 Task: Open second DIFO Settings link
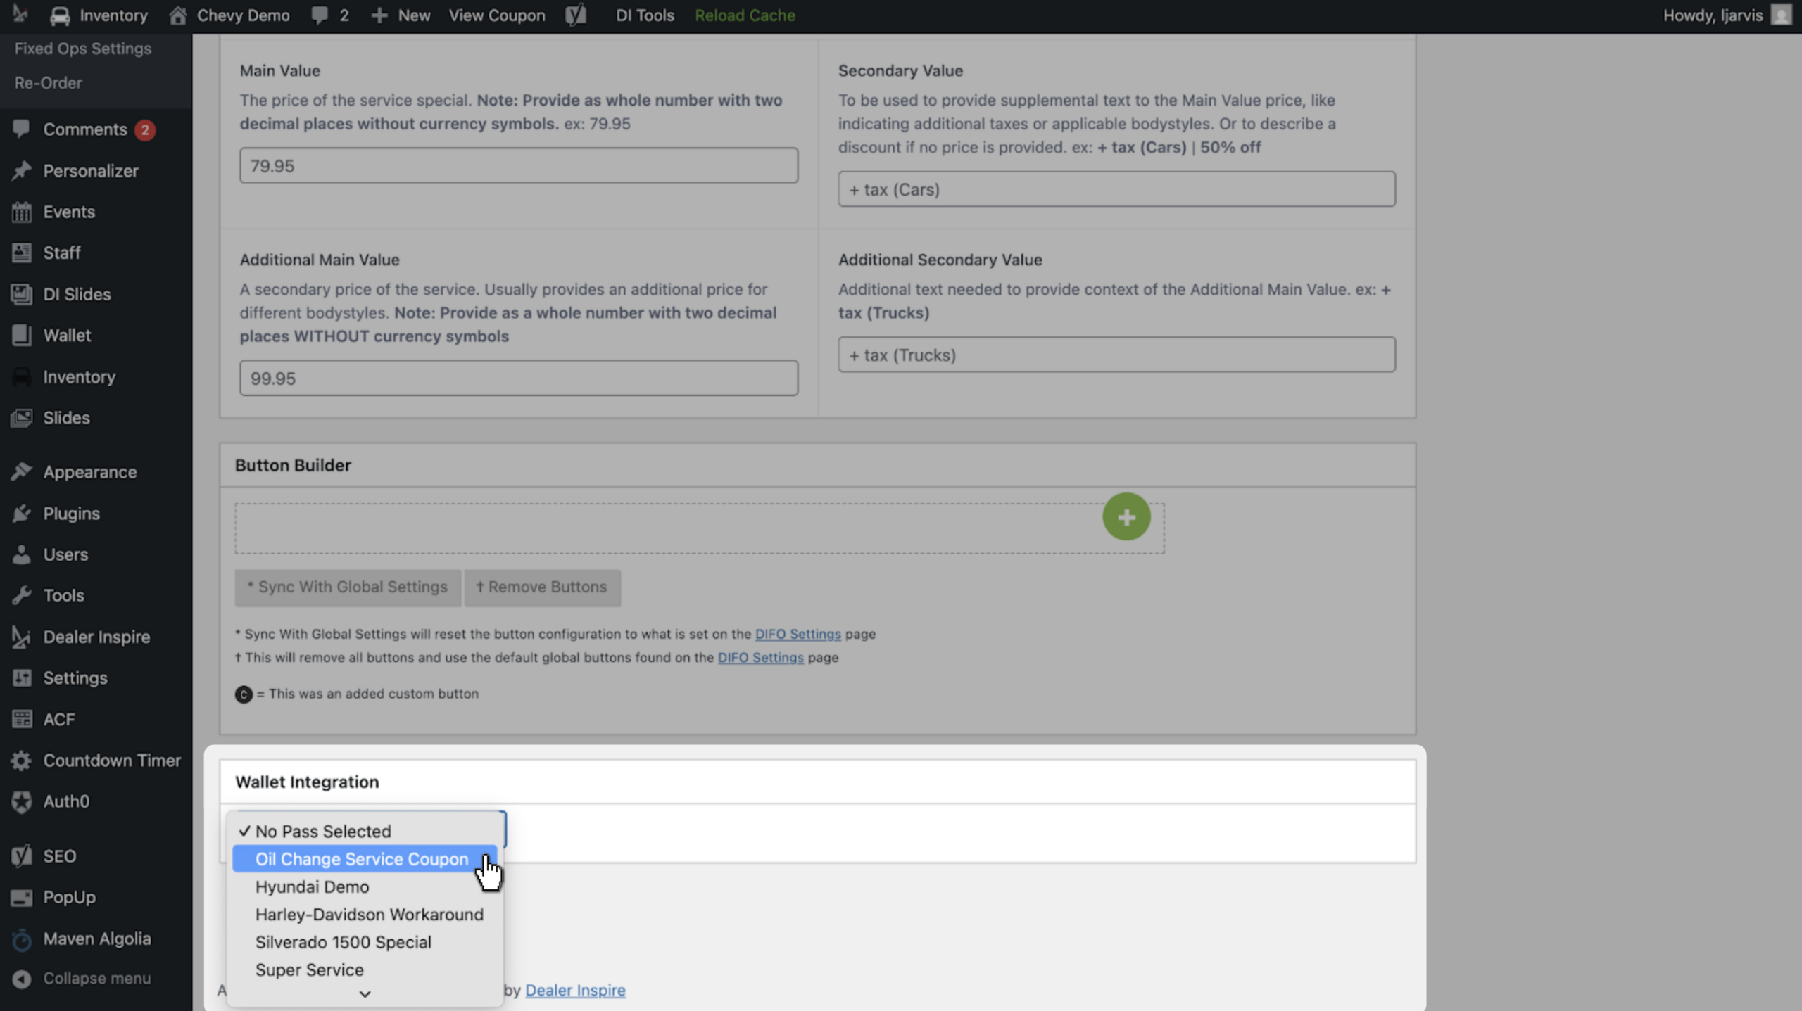tap(760, 657)
